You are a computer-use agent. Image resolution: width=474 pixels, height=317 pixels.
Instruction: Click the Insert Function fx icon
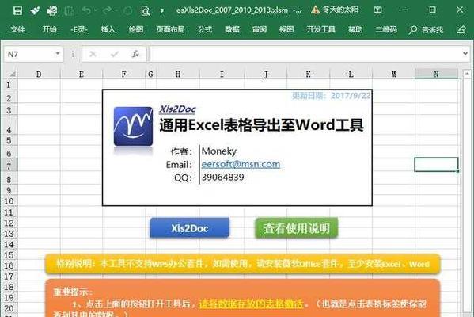click(x=136, y=54)
